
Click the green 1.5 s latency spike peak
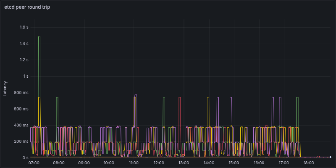coord(39,37)
